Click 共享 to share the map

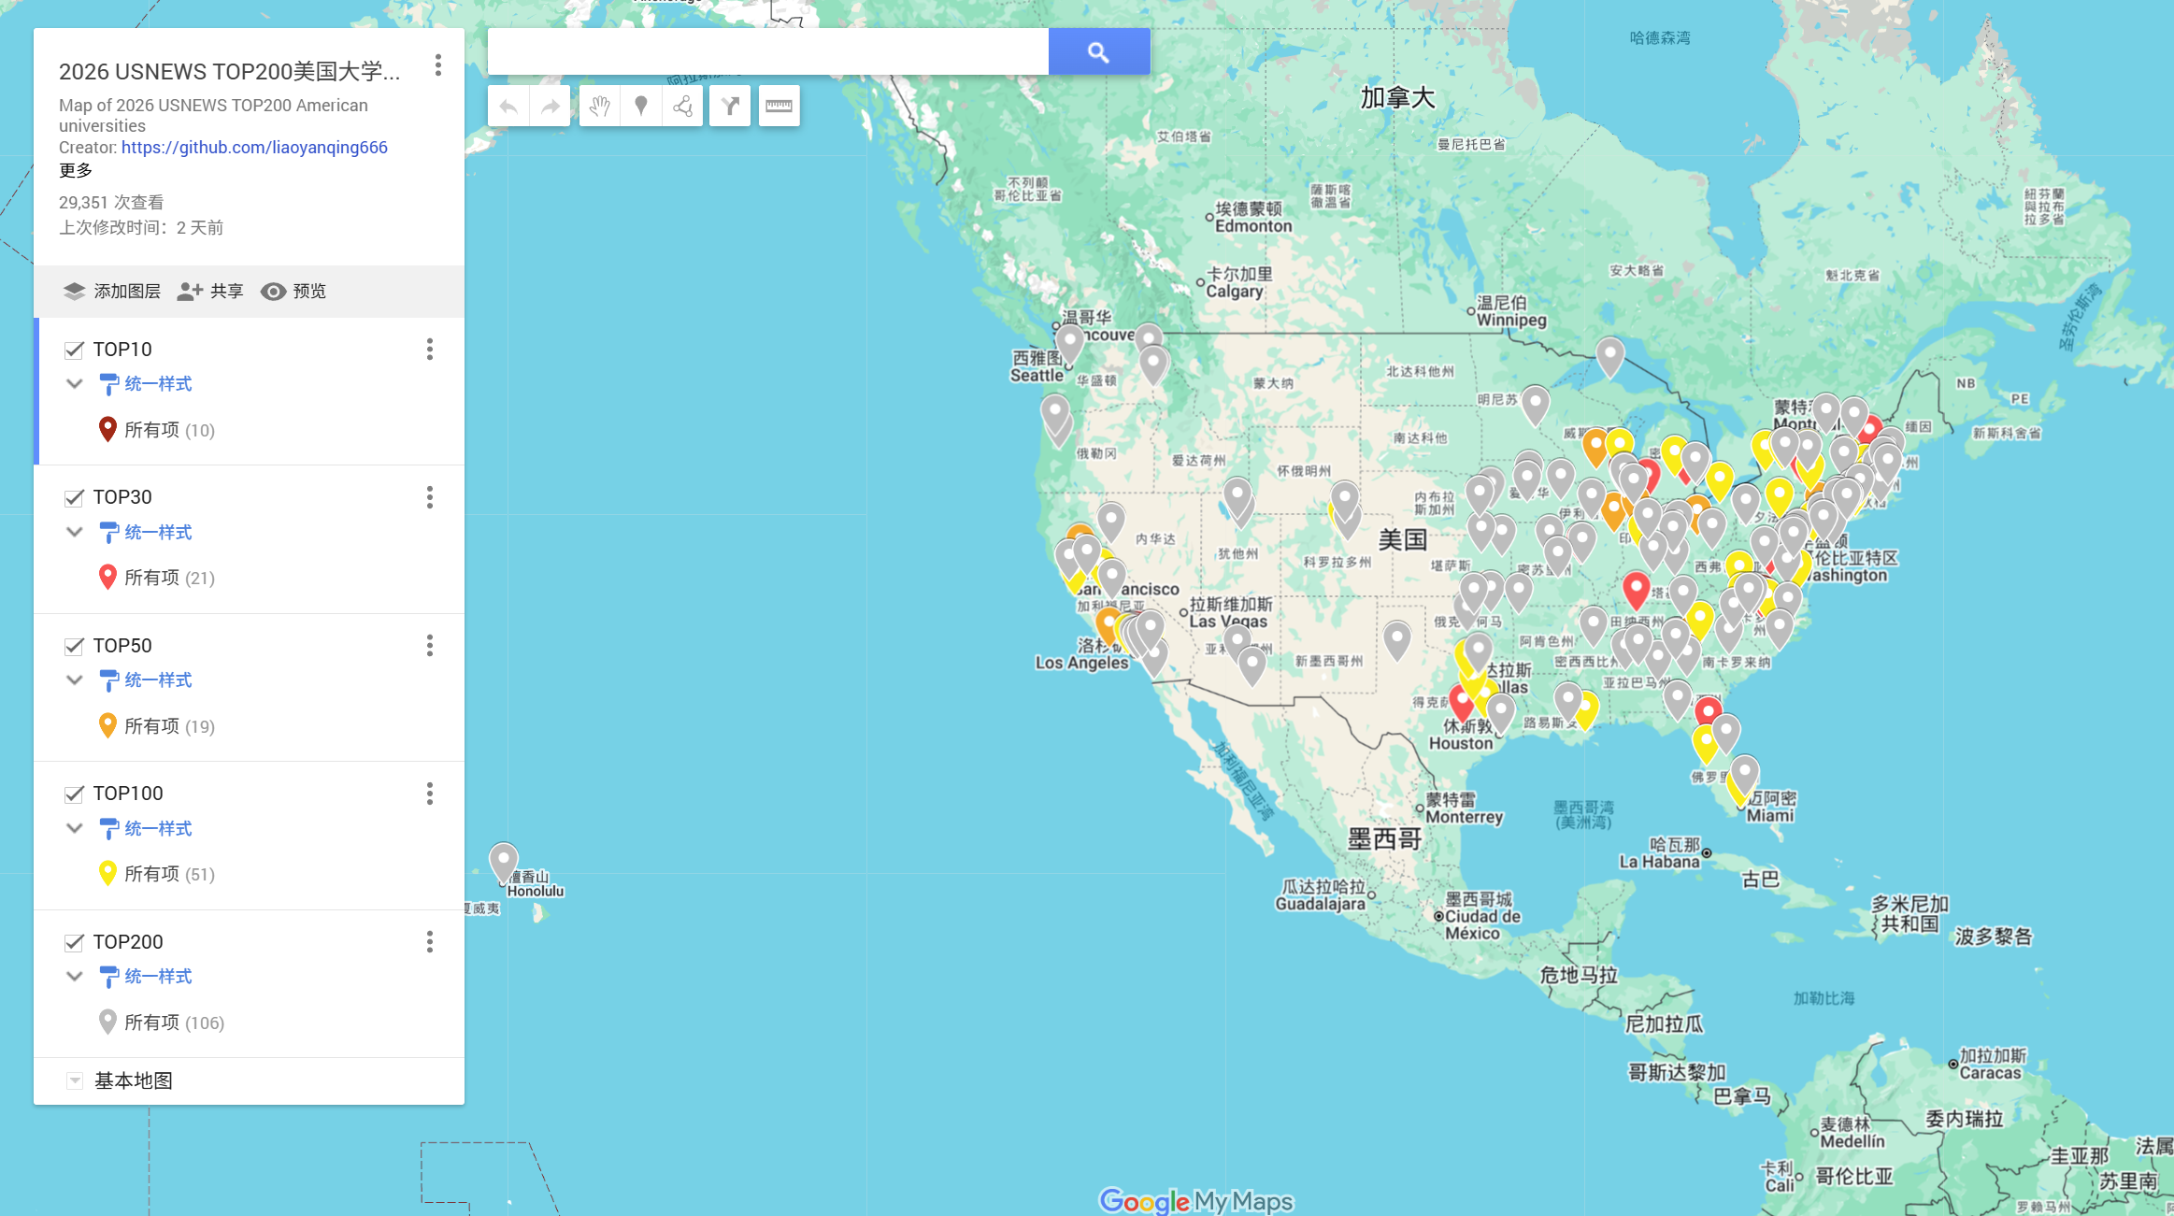click(211, 292)
